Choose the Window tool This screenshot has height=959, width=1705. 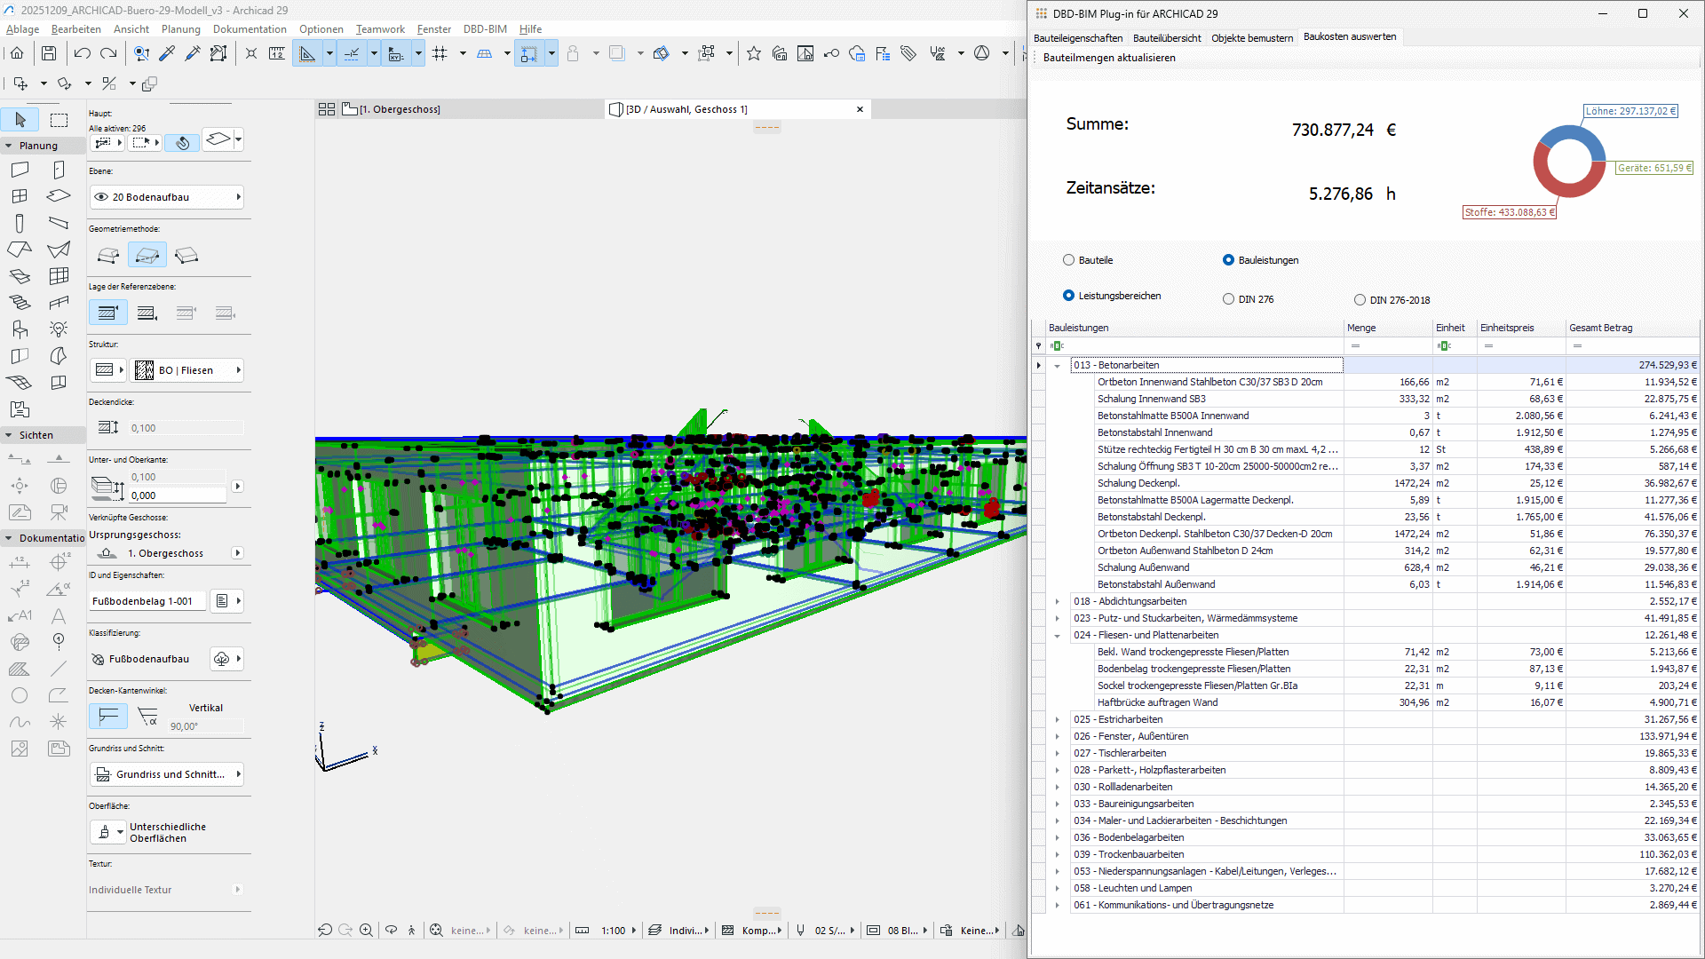click(20, 196)
